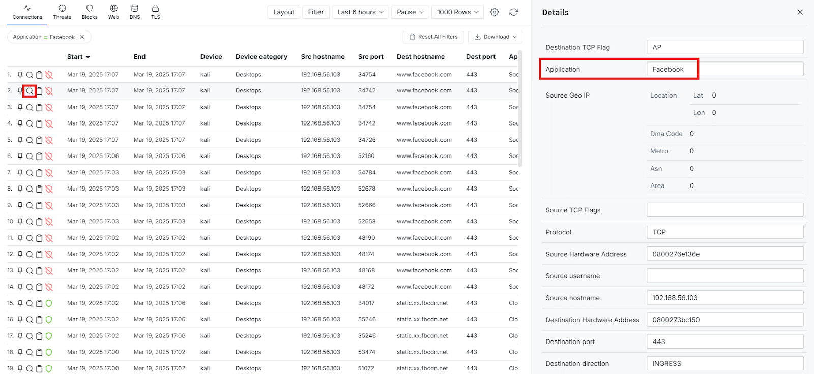Image resolution: width=814 pixels, height=374 pixels.
Task: Pin connection row 3
Action: tap(20, 107)
